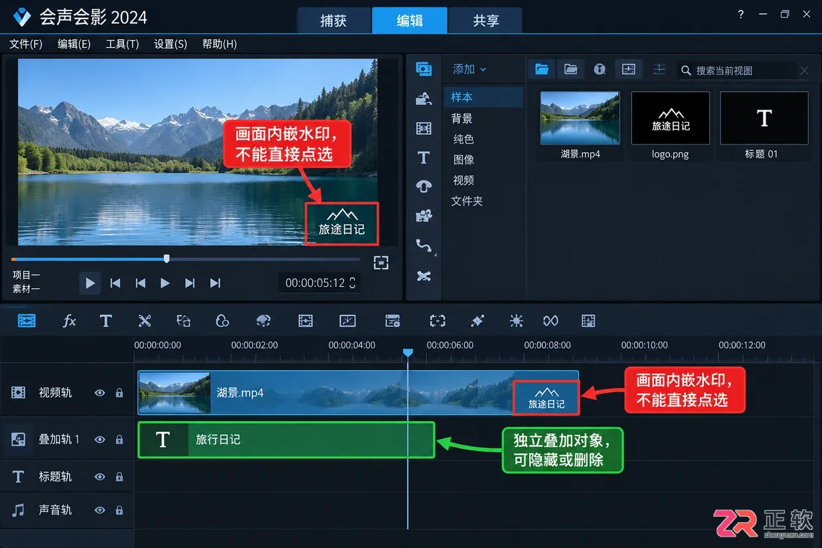Screen dimensions: 822x548
Task: Enlarge the preview window with frame icon
Action: point(380,263)
